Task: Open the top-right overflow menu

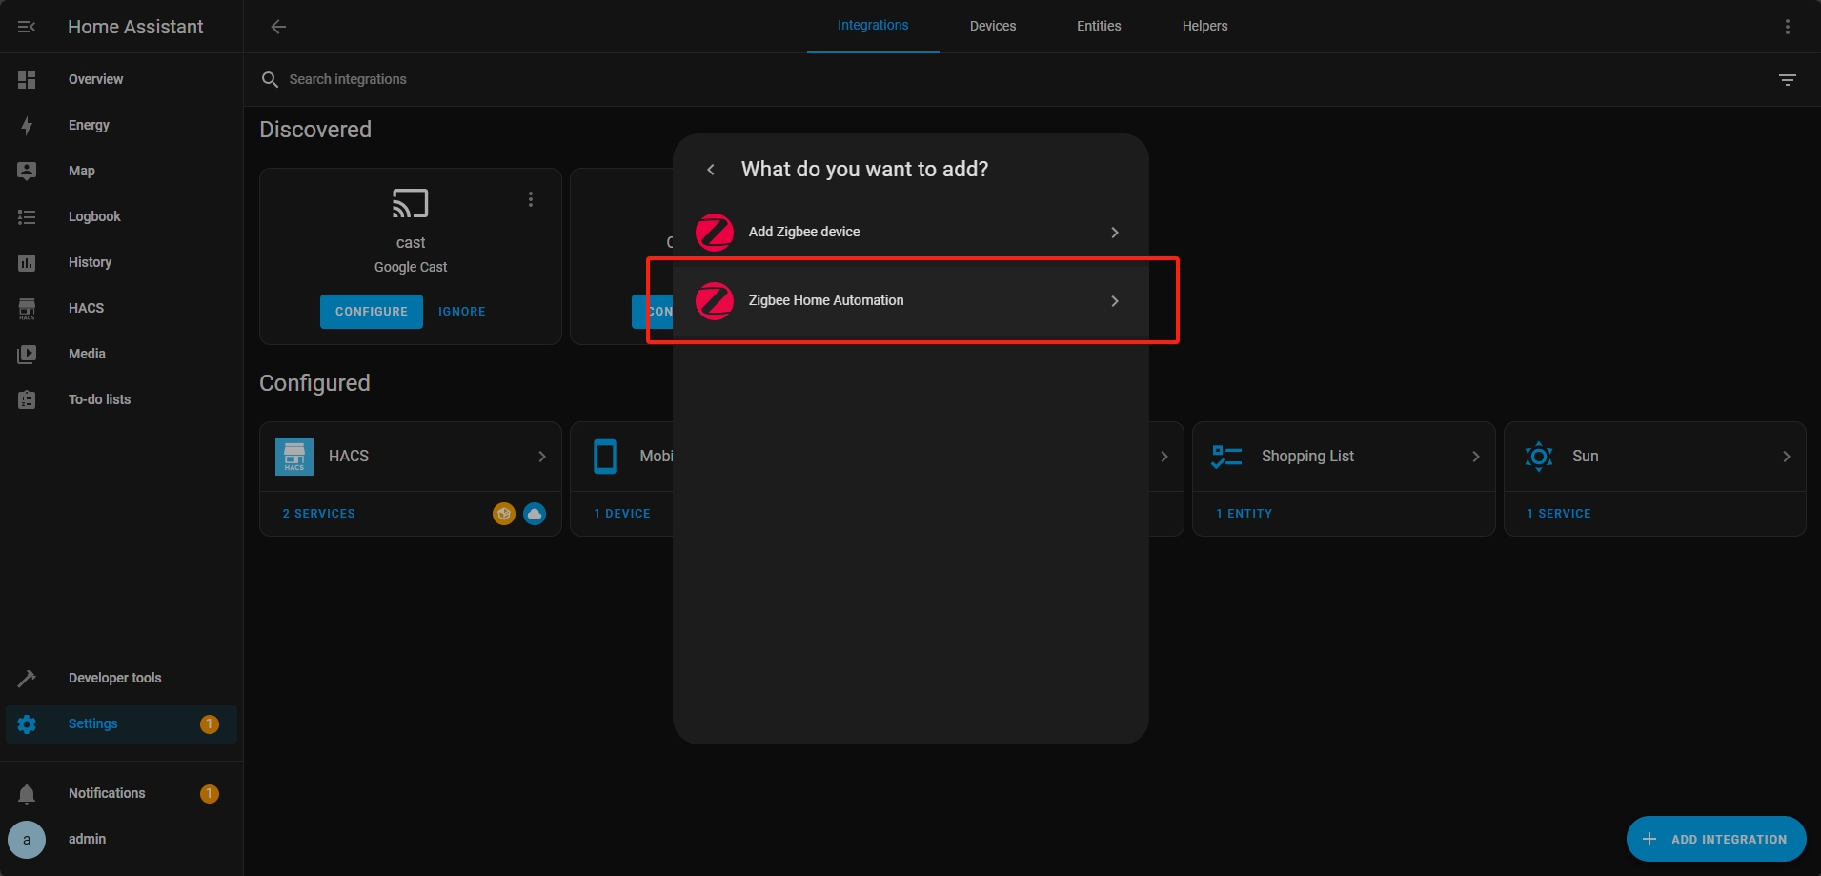Action: 1787,27
